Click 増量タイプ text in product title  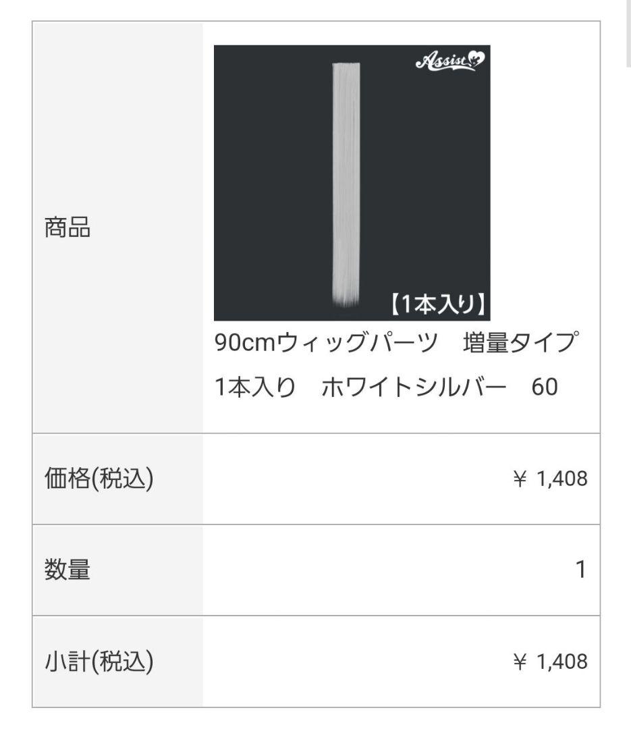point(521,343)
